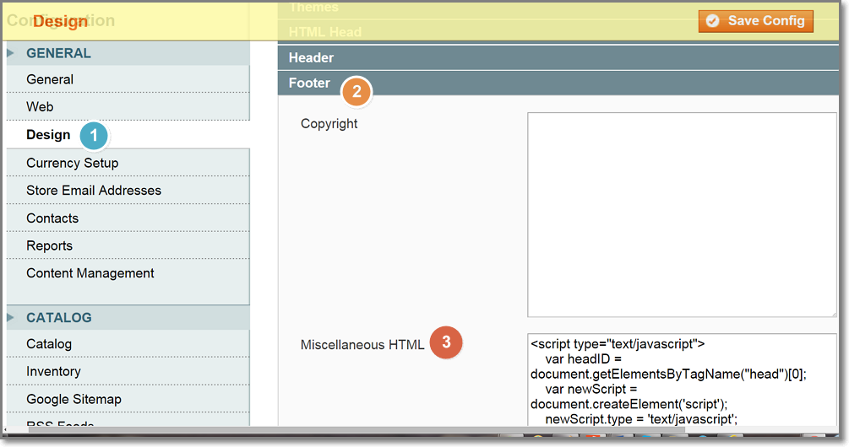
Task: Select Contacts in the sidebar
Action: pyautogui.click(x=52, y=218)
